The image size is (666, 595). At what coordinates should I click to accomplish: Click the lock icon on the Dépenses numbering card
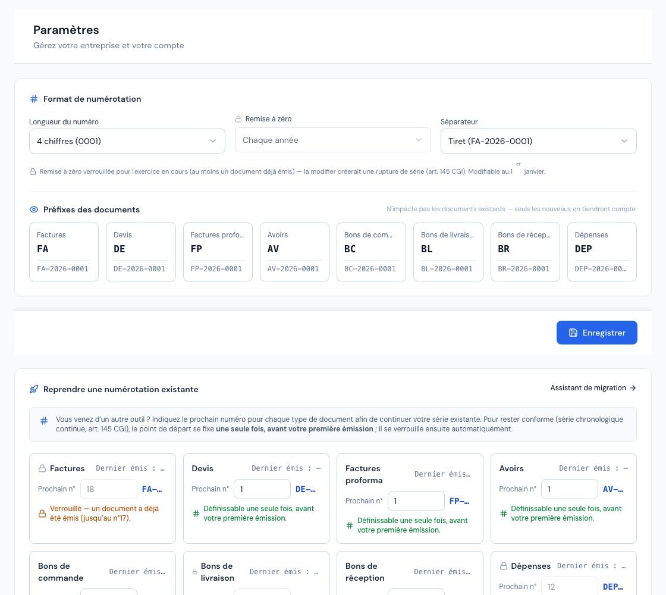click(x=503, y=566)
